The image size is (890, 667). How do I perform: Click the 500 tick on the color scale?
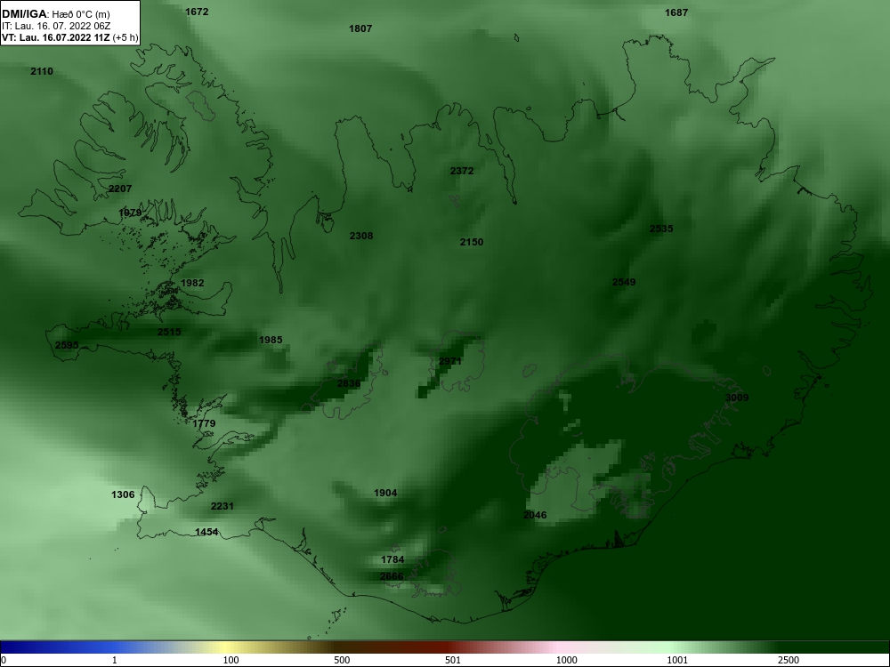pyautogui.click(x=342, y=660)
